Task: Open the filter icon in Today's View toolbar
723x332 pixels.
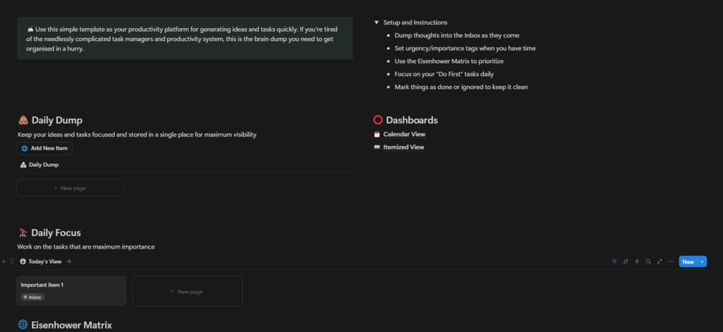Action: click(x=614, y=262)
